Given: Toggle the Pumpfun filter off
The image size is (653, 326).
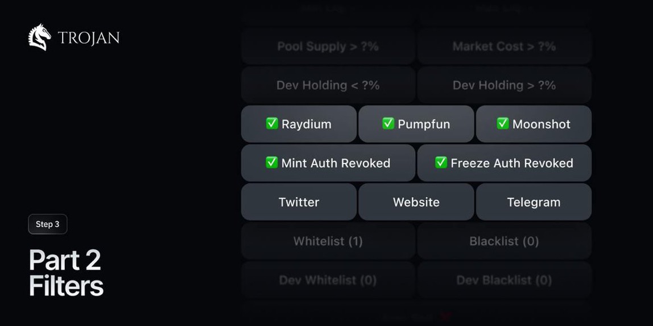Looking at the screenshot, I should tap(416, 124).
